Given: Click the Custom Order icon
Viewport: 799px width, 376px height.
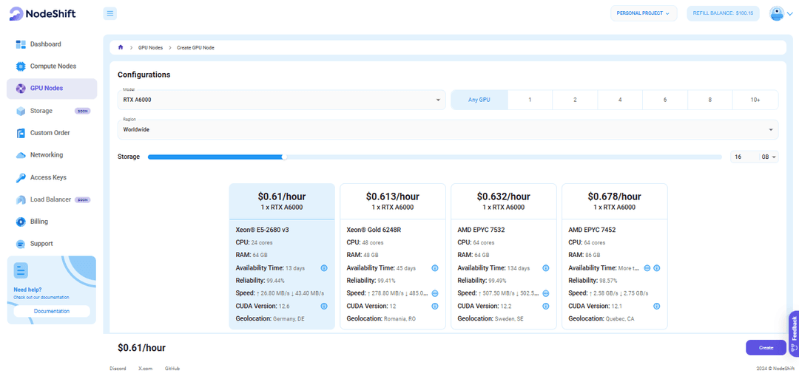Looking at the screenshot, I should click(x=21, y=133).
